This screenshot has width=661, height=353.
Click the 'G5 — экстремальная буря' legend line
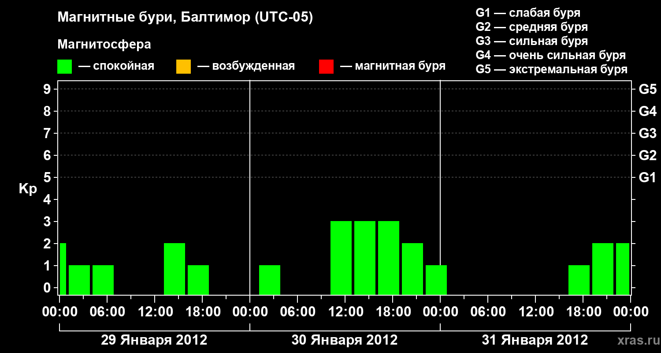[x=552, y=70]
